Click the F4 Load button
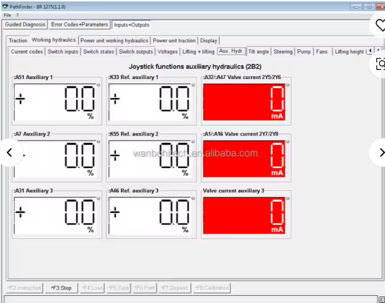Viewport: 385px width, 303px height. pos(92,288)
